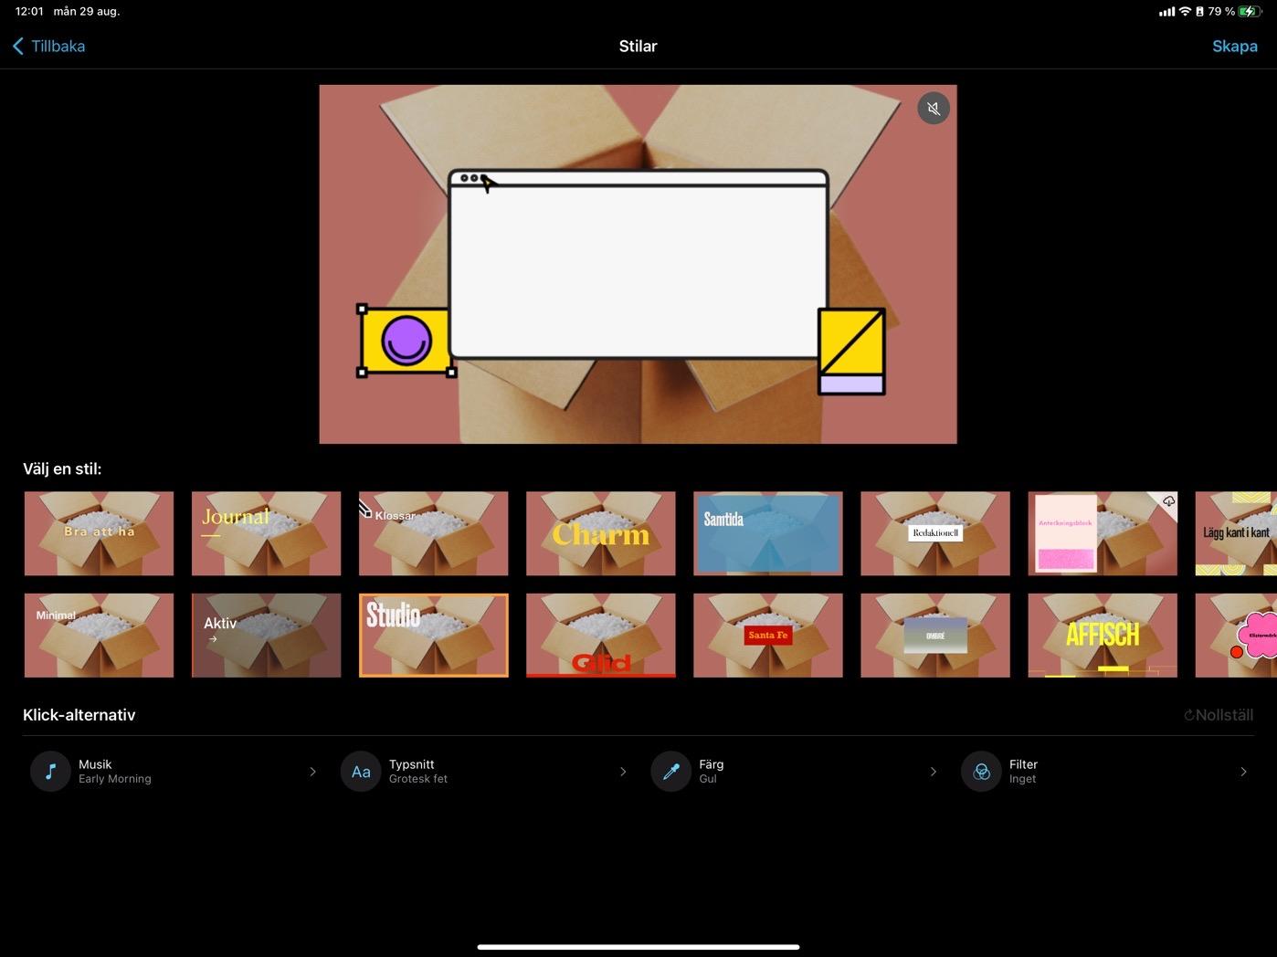
Task: Open the Färg chevron to choose colour
Action: point(933,772)
